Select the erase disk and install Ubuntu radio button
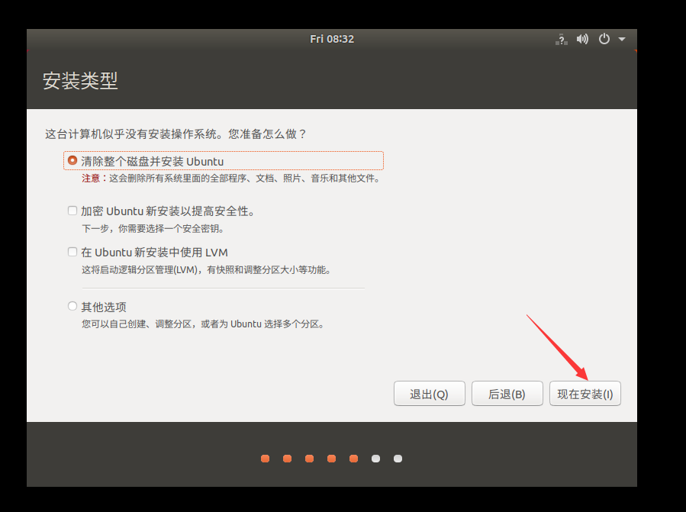The image size is (686, 512). [72, 160]
